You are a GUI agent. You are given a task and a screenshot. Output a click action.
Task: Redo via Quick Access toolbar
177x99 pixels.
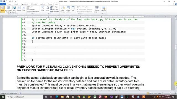(10, 1)
